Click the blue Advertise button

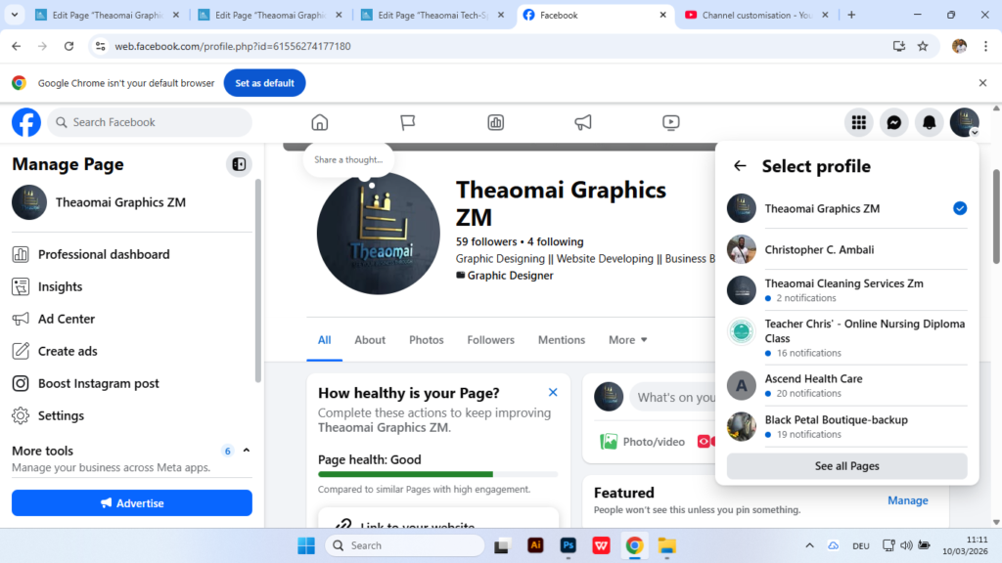point(132,503)
